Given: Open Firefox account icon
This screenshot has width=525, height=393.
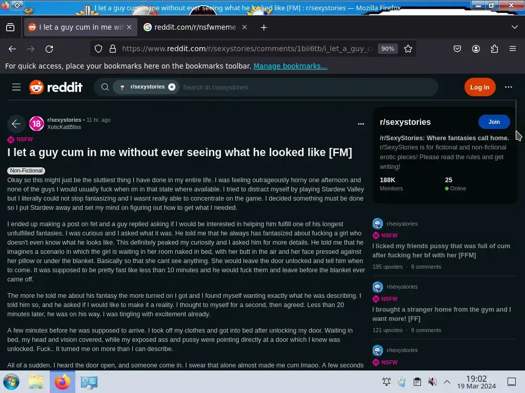Looking at the screenshot, I should [x=476, y=49].
